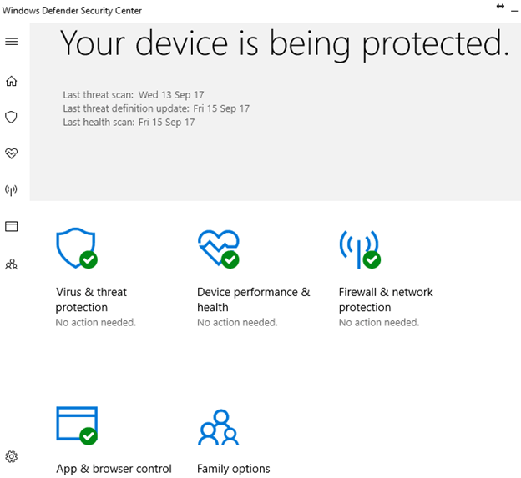The image size is (521, 478).
Task: Open Family options text link
Action: [x=234, y=469]
